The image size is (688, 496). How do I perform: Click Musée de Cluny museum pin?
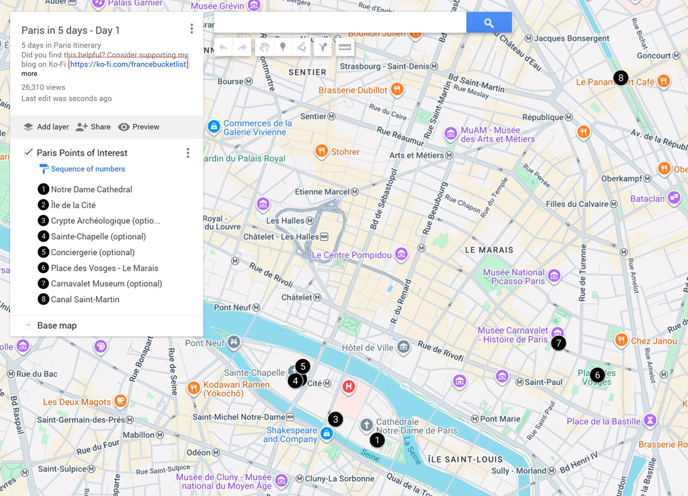[282, 480]
